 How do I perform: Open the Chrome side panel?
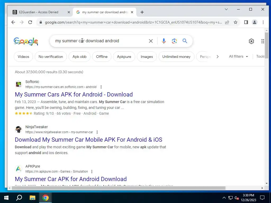(246, 22)
